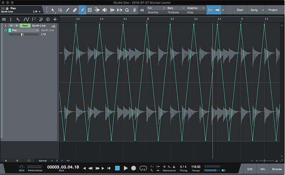Click the Pan automation color swatch
This screenshot has width=285, height=175.
[x=10, y=30]
